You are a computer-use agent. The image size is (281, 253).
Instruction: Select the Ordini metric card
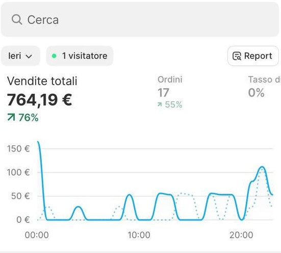pyautogui.click(x=170, y=92)
